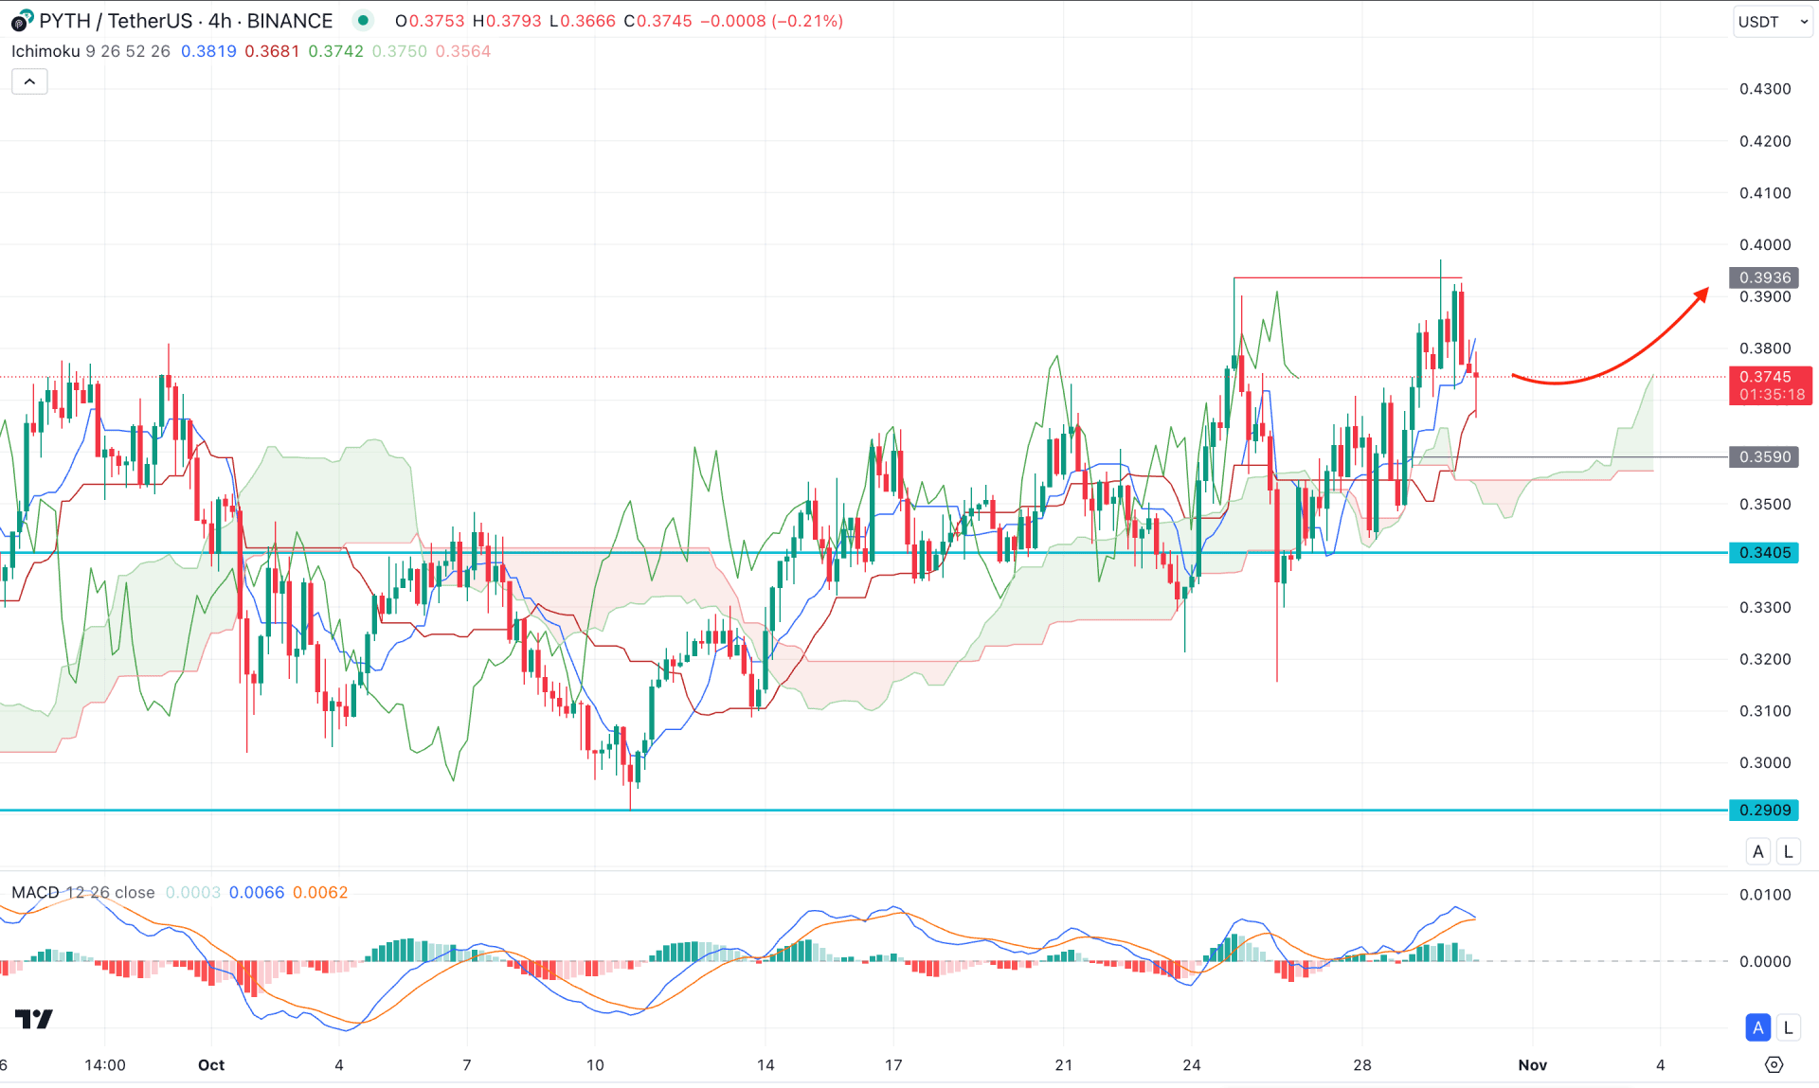Toggle auto scale A on MACD pane
Image resolution: width=1819 pixels, height=1088 pixels.
tap(1758, 1026)
